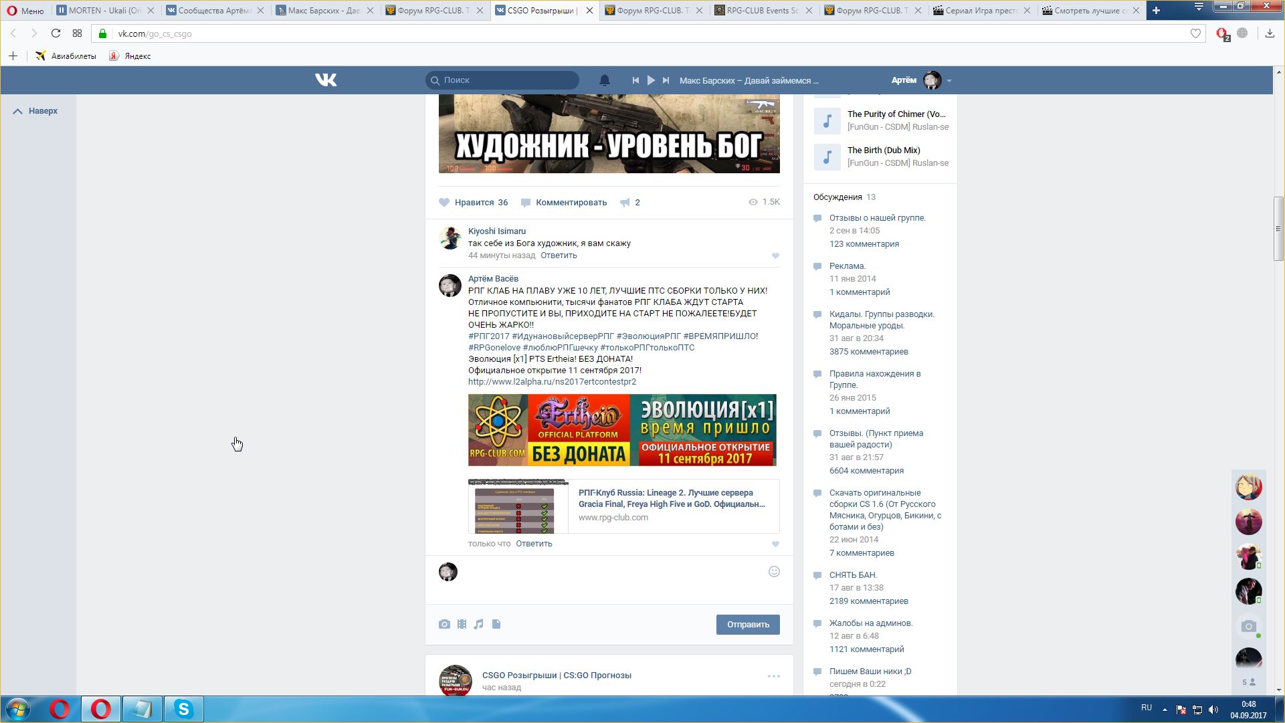Open Opera downloads arrow icon
This screenshot has width=1285, height=723.
[1270, 33]
